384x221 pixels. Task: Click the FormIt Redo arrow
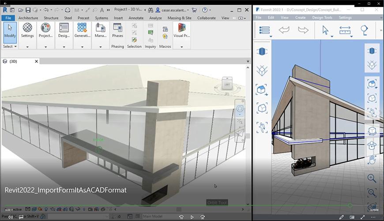point(303,30)
